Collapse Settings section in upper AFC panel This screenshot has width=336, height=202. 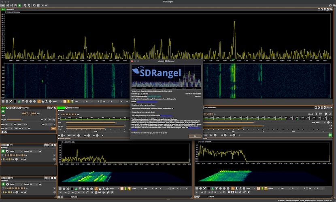4,147
